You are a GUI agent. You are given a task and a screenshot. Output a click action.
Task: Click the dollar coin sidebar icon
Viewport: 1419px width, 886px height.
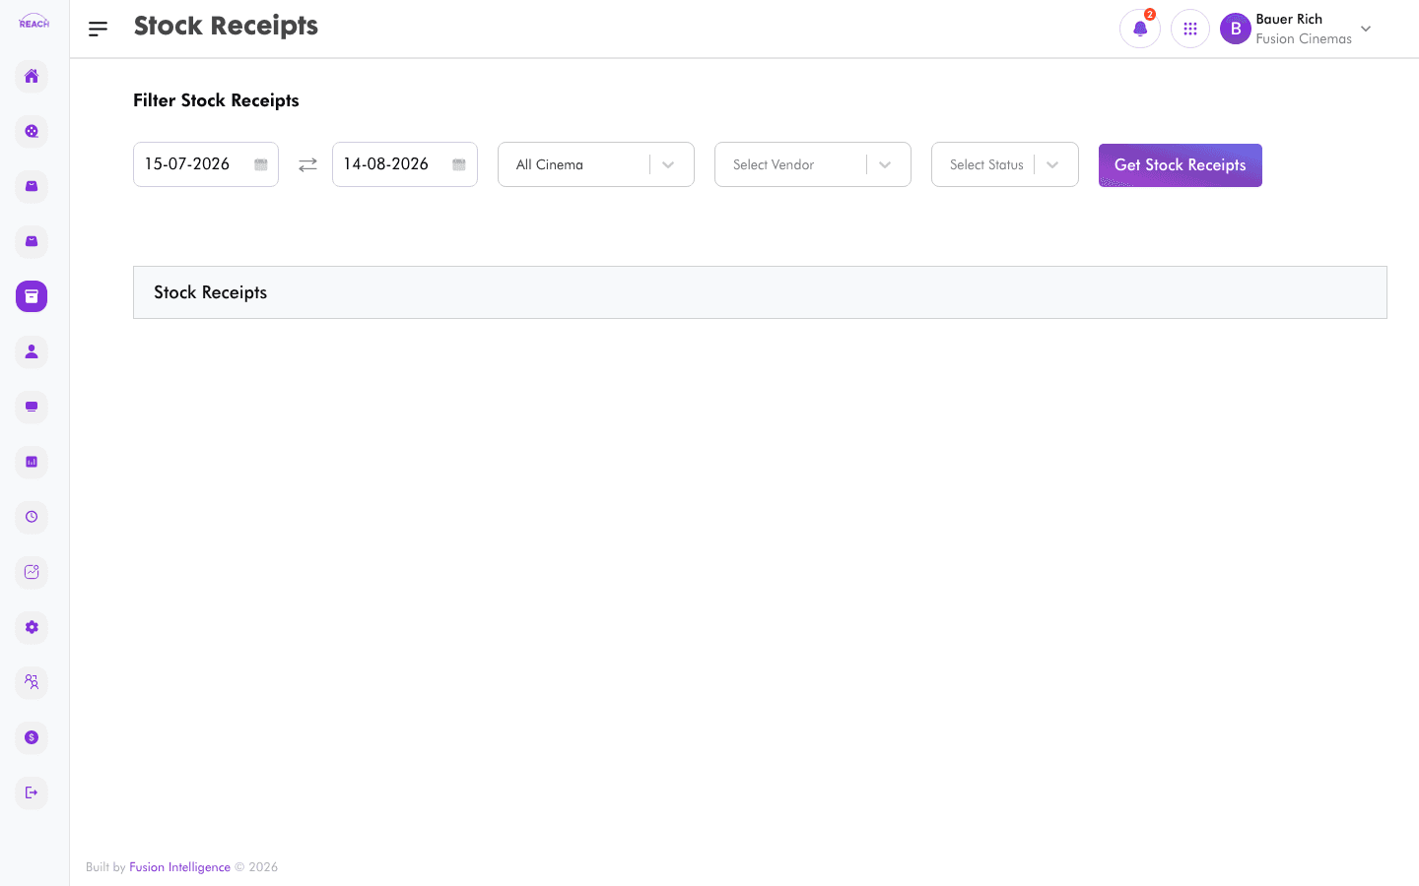pyautogui.click(x=32, y=737)
